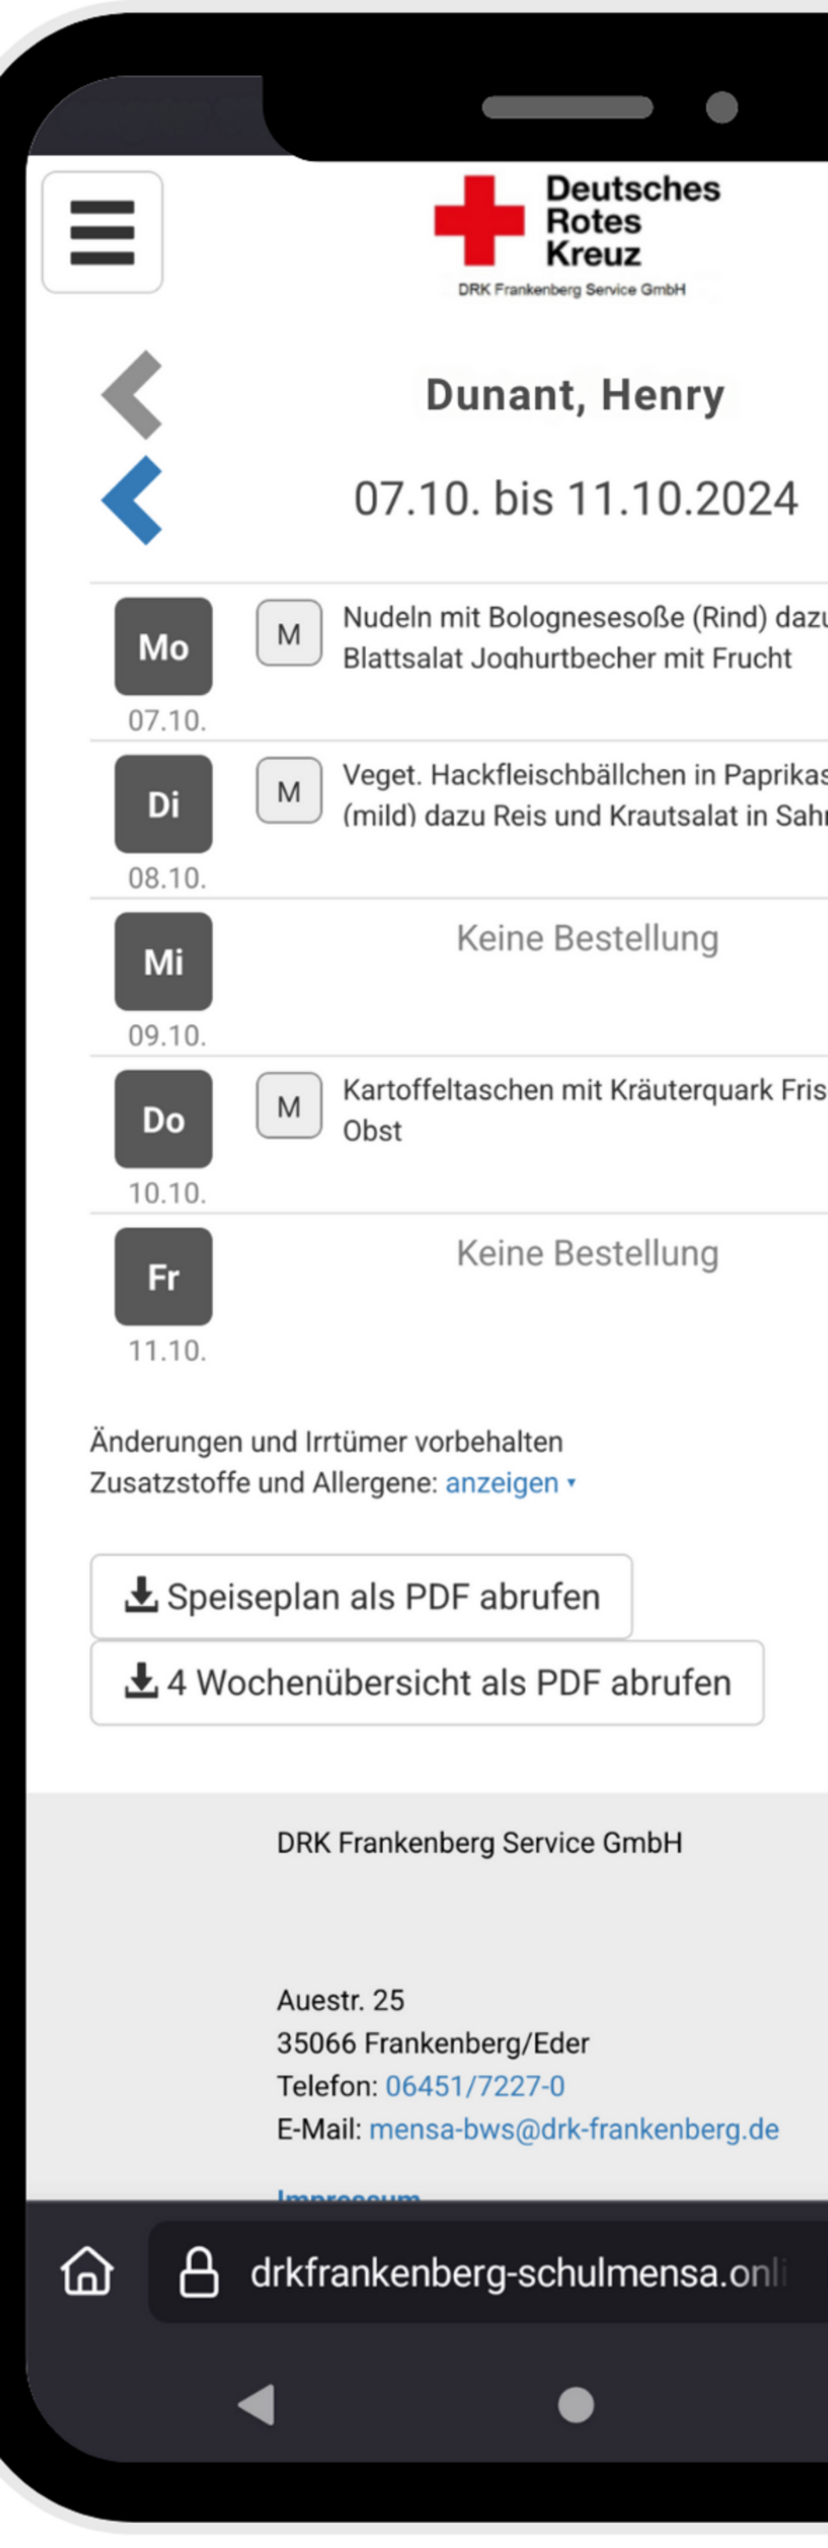Click footer DRK Frankenberg Service GmbH text
The image size is (828, 2548).
tap(480, 1842)
